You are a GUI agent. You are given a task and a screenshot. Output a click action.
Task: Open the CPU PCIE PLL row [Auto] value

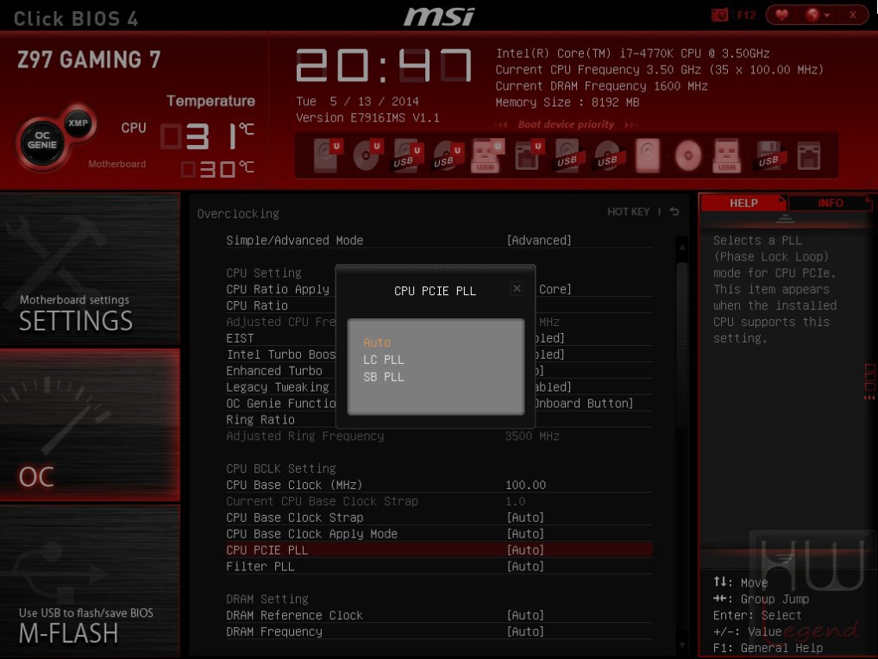point(525,549)
